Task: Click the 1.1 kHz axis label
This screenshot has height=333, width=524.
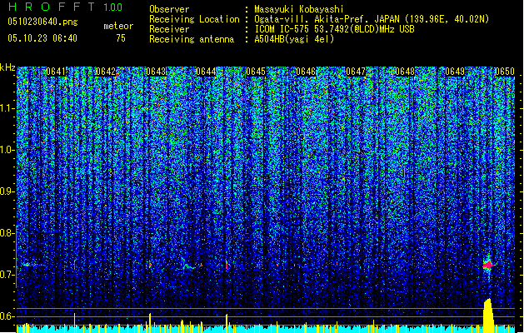Action: point(7,108)
